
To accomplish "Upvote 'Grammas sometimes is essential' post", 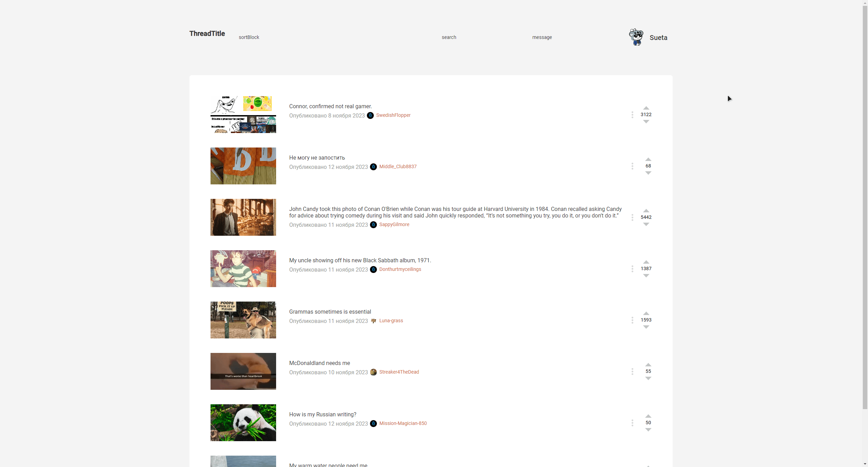I will coord(646,313).
